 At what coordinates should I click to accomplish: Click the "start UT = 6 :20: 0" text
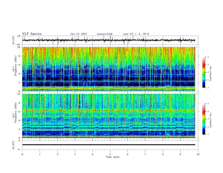click(136, 34)
